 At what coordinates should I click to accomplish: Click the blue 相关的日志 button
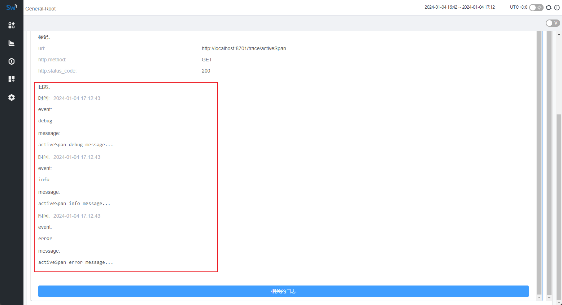(x=283, y=291)
